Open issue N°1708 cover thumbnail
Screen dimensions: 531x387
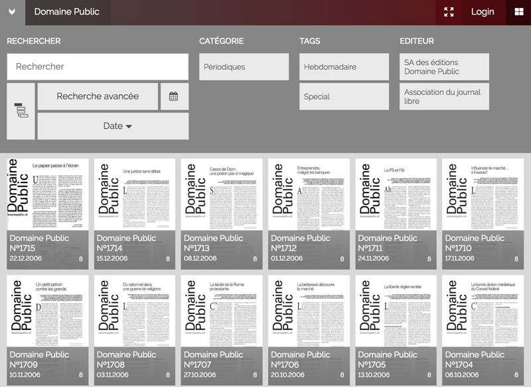coord(135,311)
